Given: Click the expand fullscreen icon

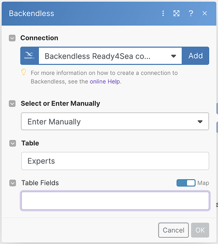Looking at the screenshot, I should (176, 13).
